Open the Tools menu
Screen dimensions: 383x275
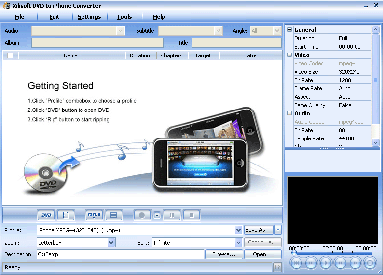124,17
